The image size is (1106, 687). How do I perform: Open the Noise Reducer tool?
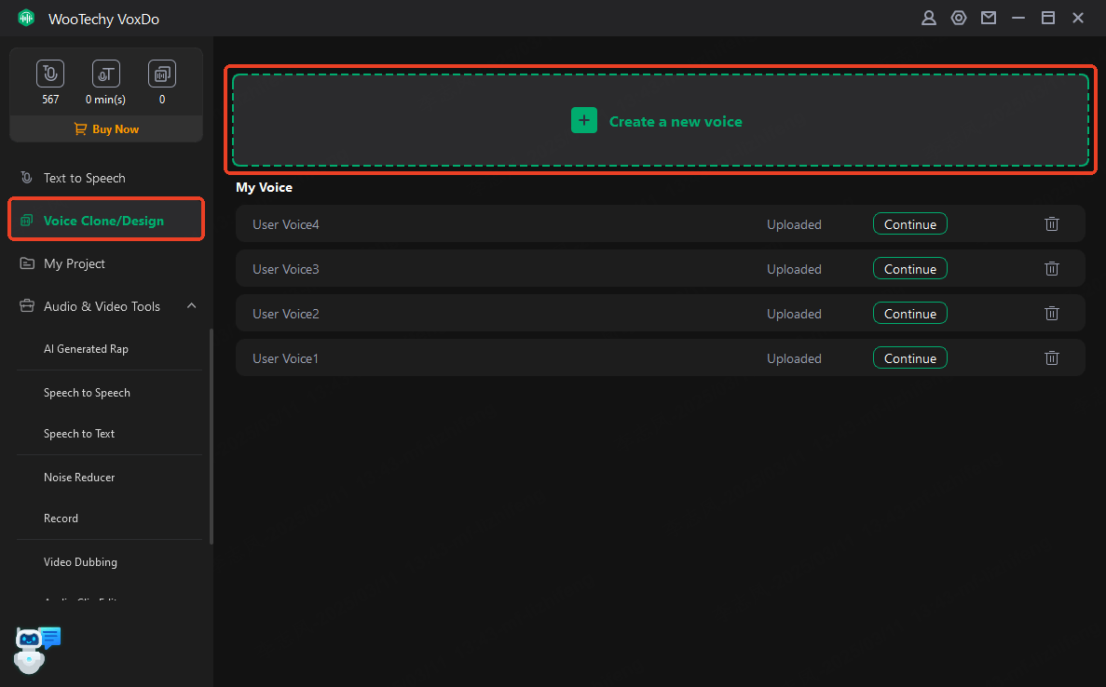(79, 478)
